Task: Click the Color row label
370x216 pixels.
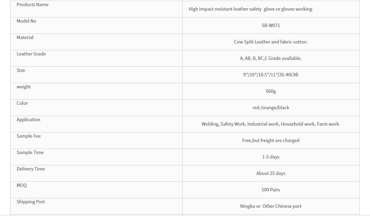Action: pyautogui.click(x=22, y=103)
